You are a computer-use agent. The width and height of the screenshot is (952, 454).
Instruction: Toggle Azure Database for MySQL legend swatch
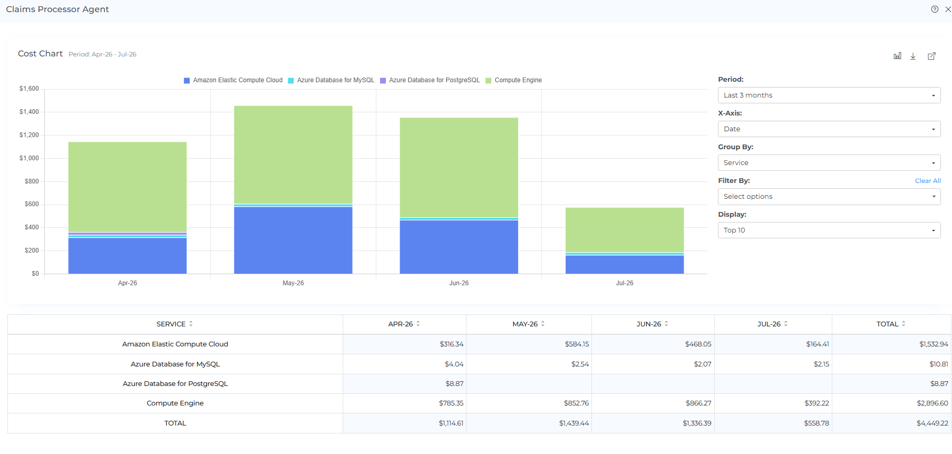[x=290, y=81]
